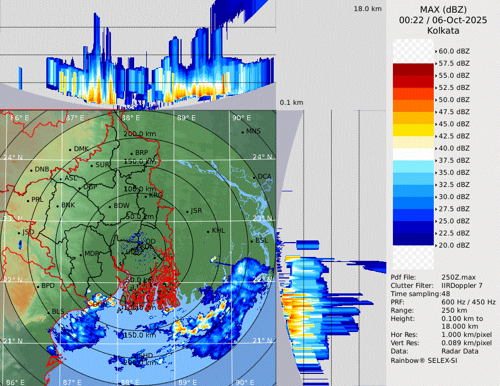The width and height of the screenshot is (500, 386).
Task: Click the PRL station marker
Action: click(28, 200)
